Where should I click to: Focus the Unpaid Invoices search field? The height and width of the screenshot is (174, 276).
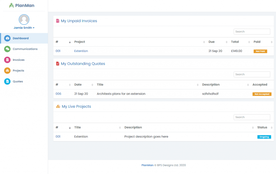252,32
